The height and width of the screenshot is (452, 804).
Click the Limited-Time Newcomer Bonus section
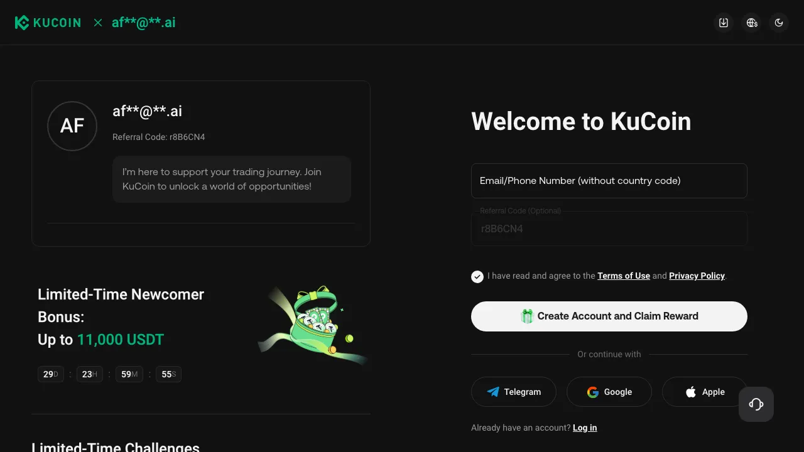pos(121,316)
